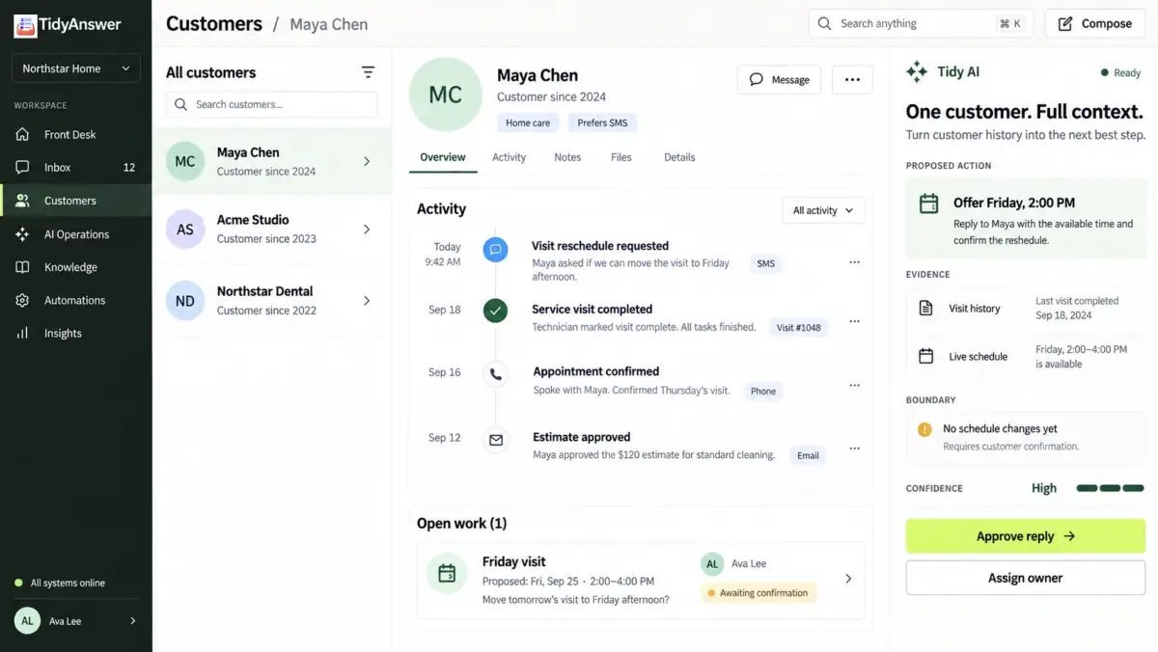Click the AI Operations sparkle icon
Viewport: 1158px width, 652px height.
pyautogui.click(x=22, y=234)
